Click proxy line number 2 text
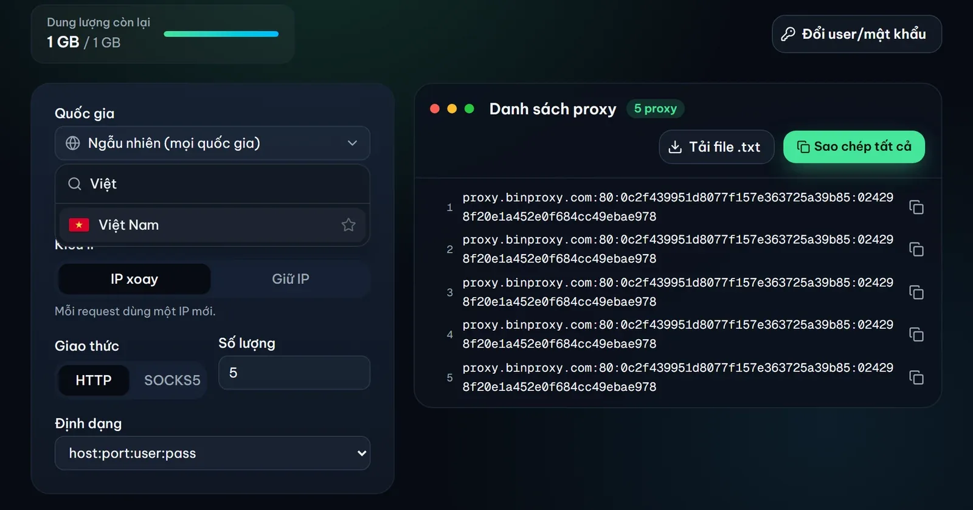The image size is (973, 510). tap(678, 249)
